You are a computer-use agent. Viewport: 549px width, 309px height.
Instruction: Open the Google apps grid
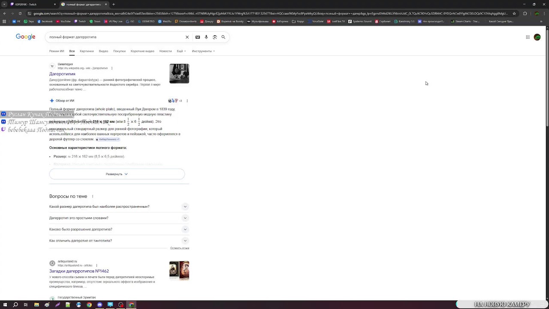[528, 37]
